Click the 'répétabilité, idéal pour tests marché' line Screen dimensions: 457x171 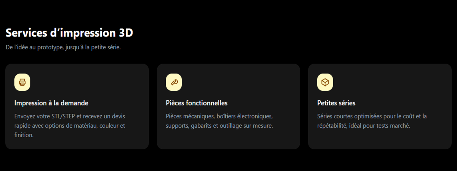coord(363,126)
